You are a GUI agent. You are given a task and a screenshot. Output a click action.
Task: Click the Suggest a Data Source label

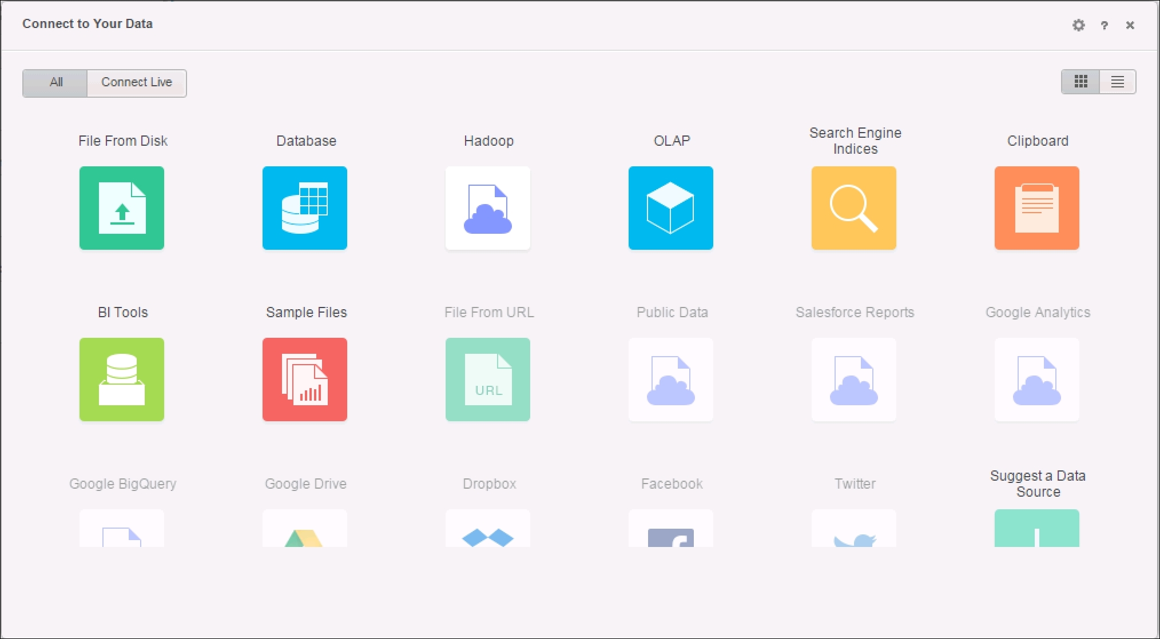tap(1038, 484)
